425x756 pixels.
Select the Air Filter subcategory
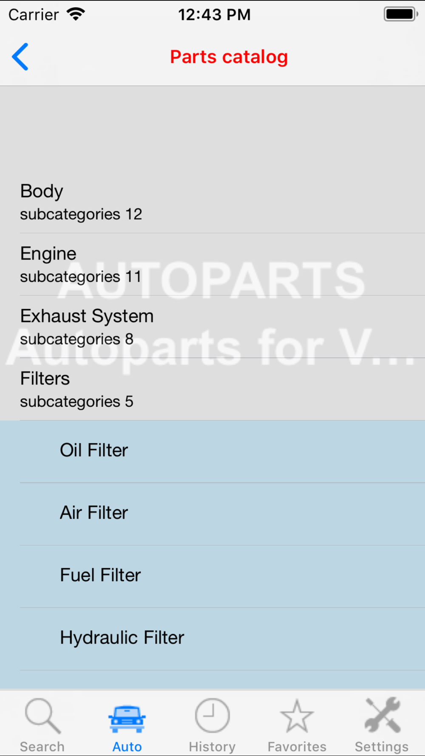tap(212, 514)
